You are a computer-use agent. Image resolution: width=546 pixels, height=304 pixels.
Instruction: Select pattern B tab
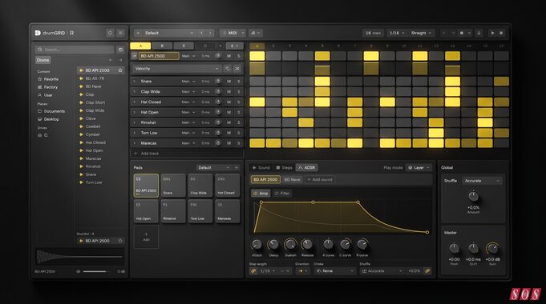(x=162, y=46)
